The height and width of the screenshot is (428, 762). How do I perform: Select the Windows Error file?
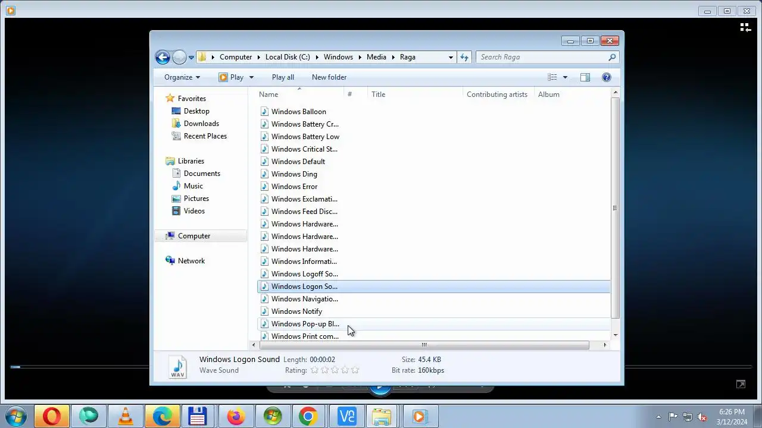[294, 187]
